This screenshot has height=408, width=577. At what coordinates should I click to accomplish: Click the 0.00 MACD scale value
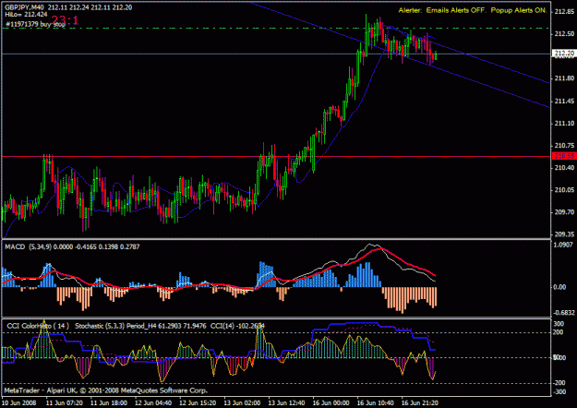[559, 287]
